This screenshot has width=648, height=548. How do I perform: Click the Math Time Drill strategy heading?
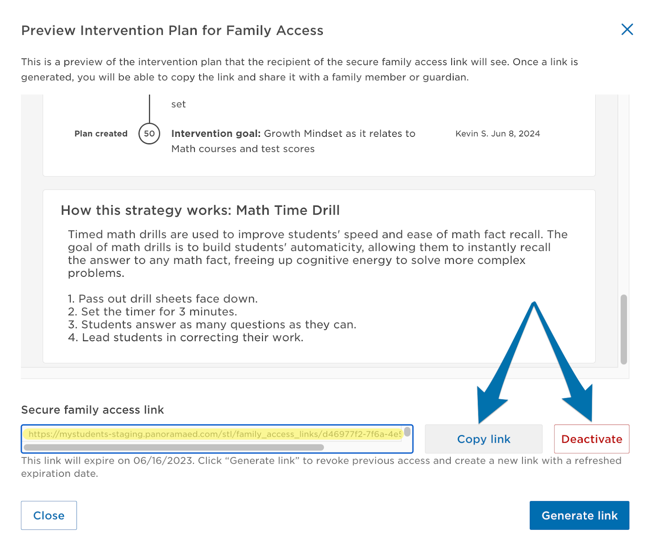click(200, 210)
